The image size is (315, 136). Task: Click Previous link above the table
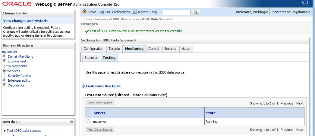point(287,103)
